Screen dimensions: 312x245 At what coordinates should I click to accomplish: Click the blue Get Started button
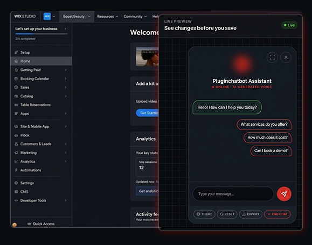148,113
